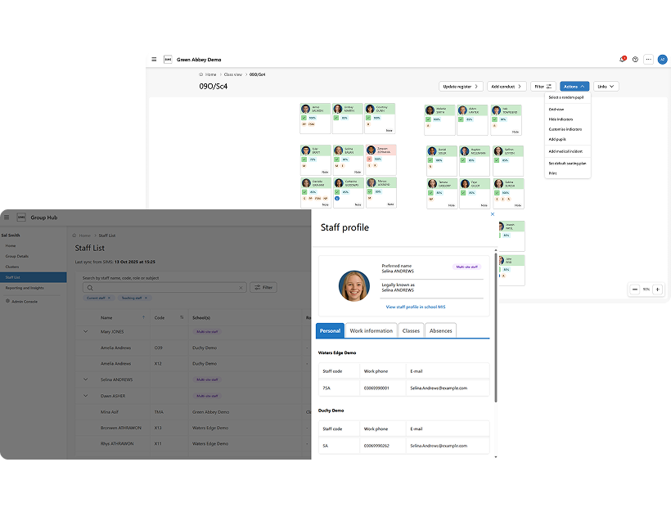The height and width of the screenshot is (507, 671).
Task: Collapse the Actions dropdown
Action: 574,86
